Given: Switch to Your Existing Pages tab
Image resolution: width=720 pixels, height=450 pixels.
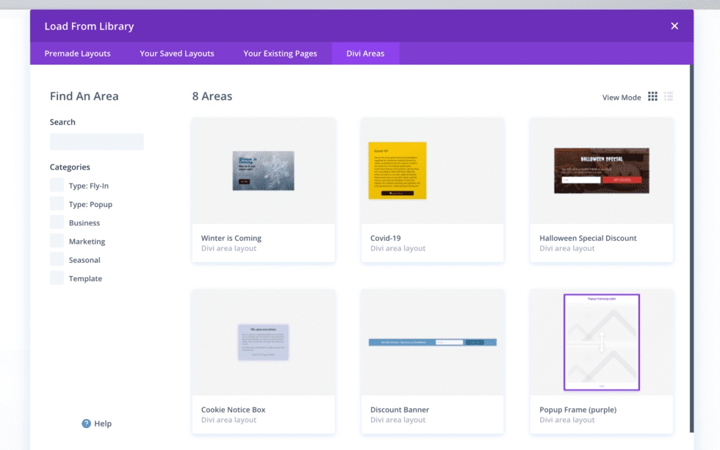Looking at the screenshot, I should [x=280, y=53].
